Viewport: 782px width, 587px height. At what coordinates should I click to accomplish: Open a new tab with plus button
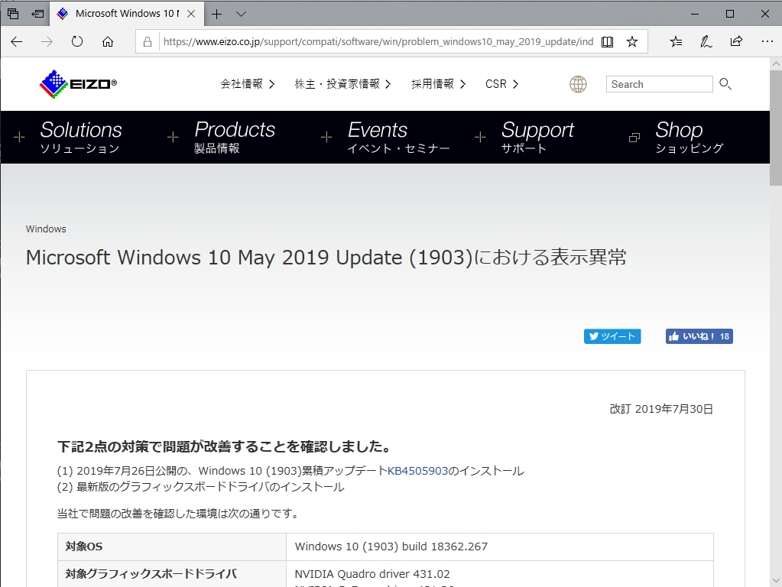[x=216, y=14]
